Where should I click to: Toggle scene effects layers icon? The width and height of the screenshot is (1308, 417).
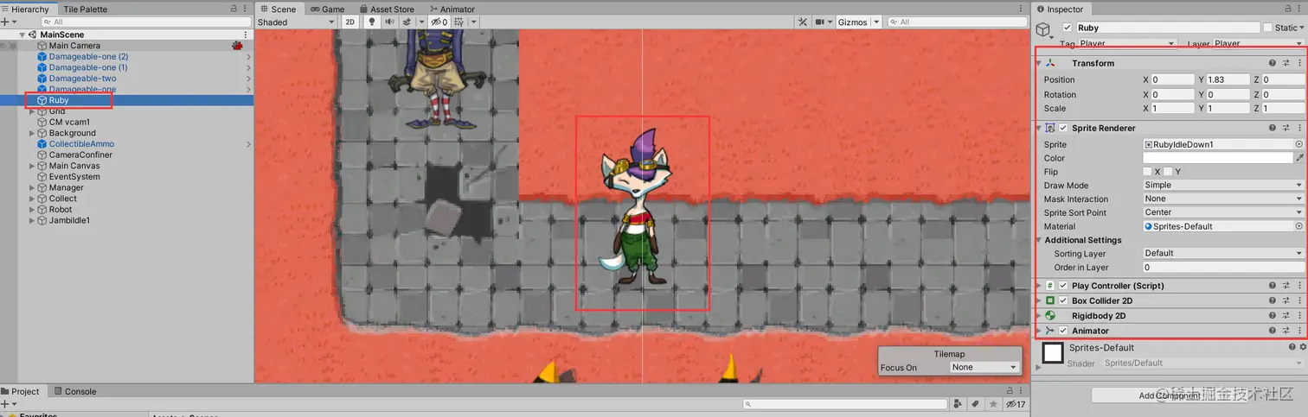407,22
